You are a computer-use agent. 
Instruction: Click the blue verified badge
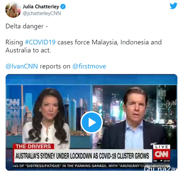63,7
